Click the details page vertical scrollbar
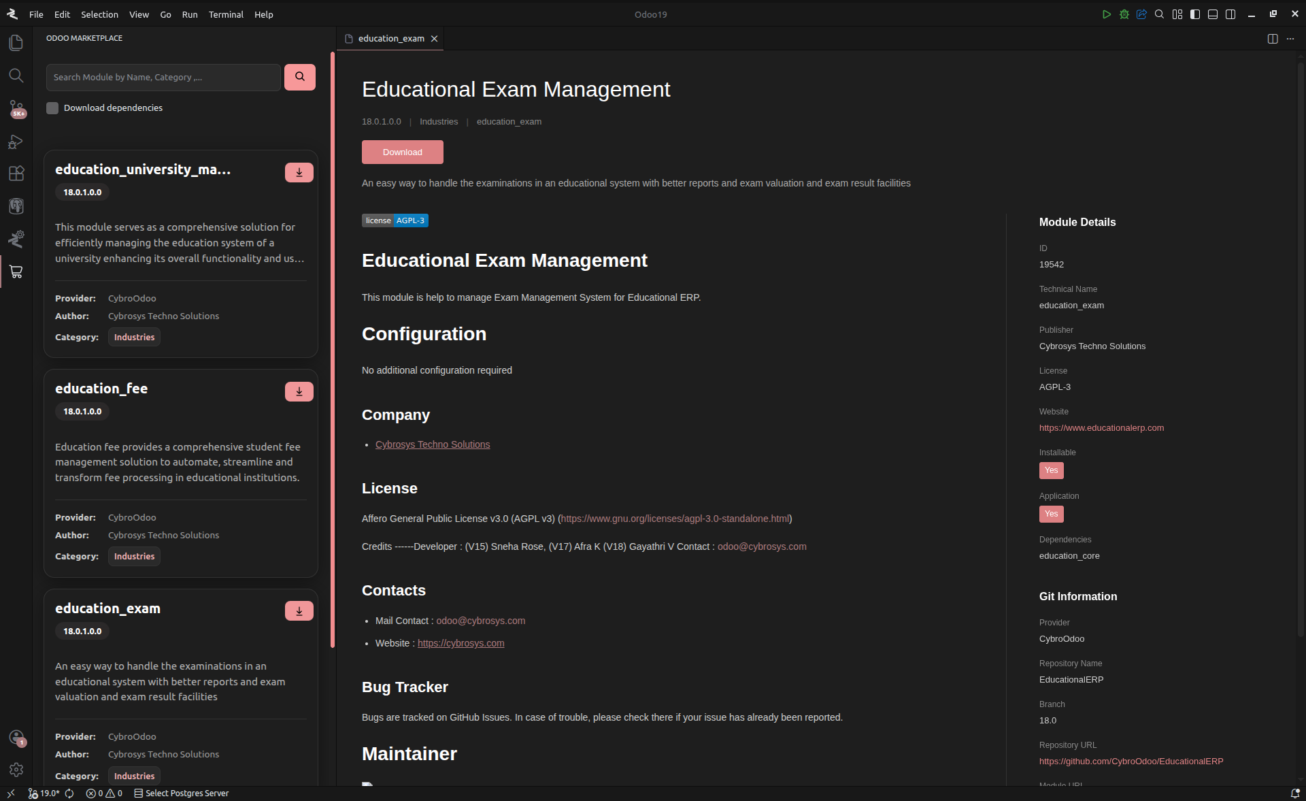 point(1301,350)
